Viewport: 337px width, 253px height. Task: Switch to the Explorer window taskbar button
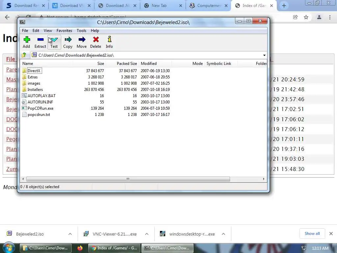[45, 248]
